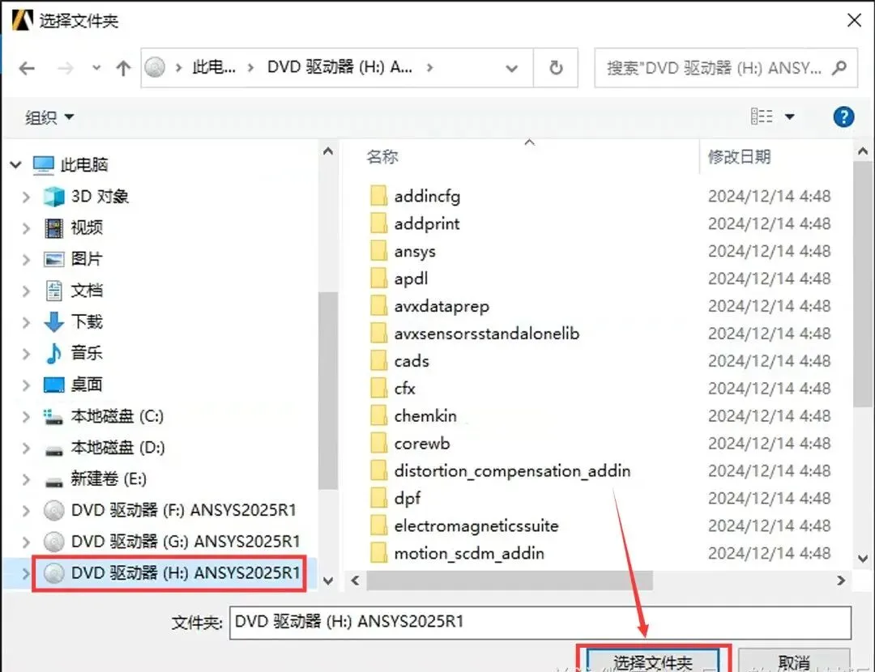Select the chemkin folder
Image resolution: width=875 pixels, height=672 pixels.
425,416
